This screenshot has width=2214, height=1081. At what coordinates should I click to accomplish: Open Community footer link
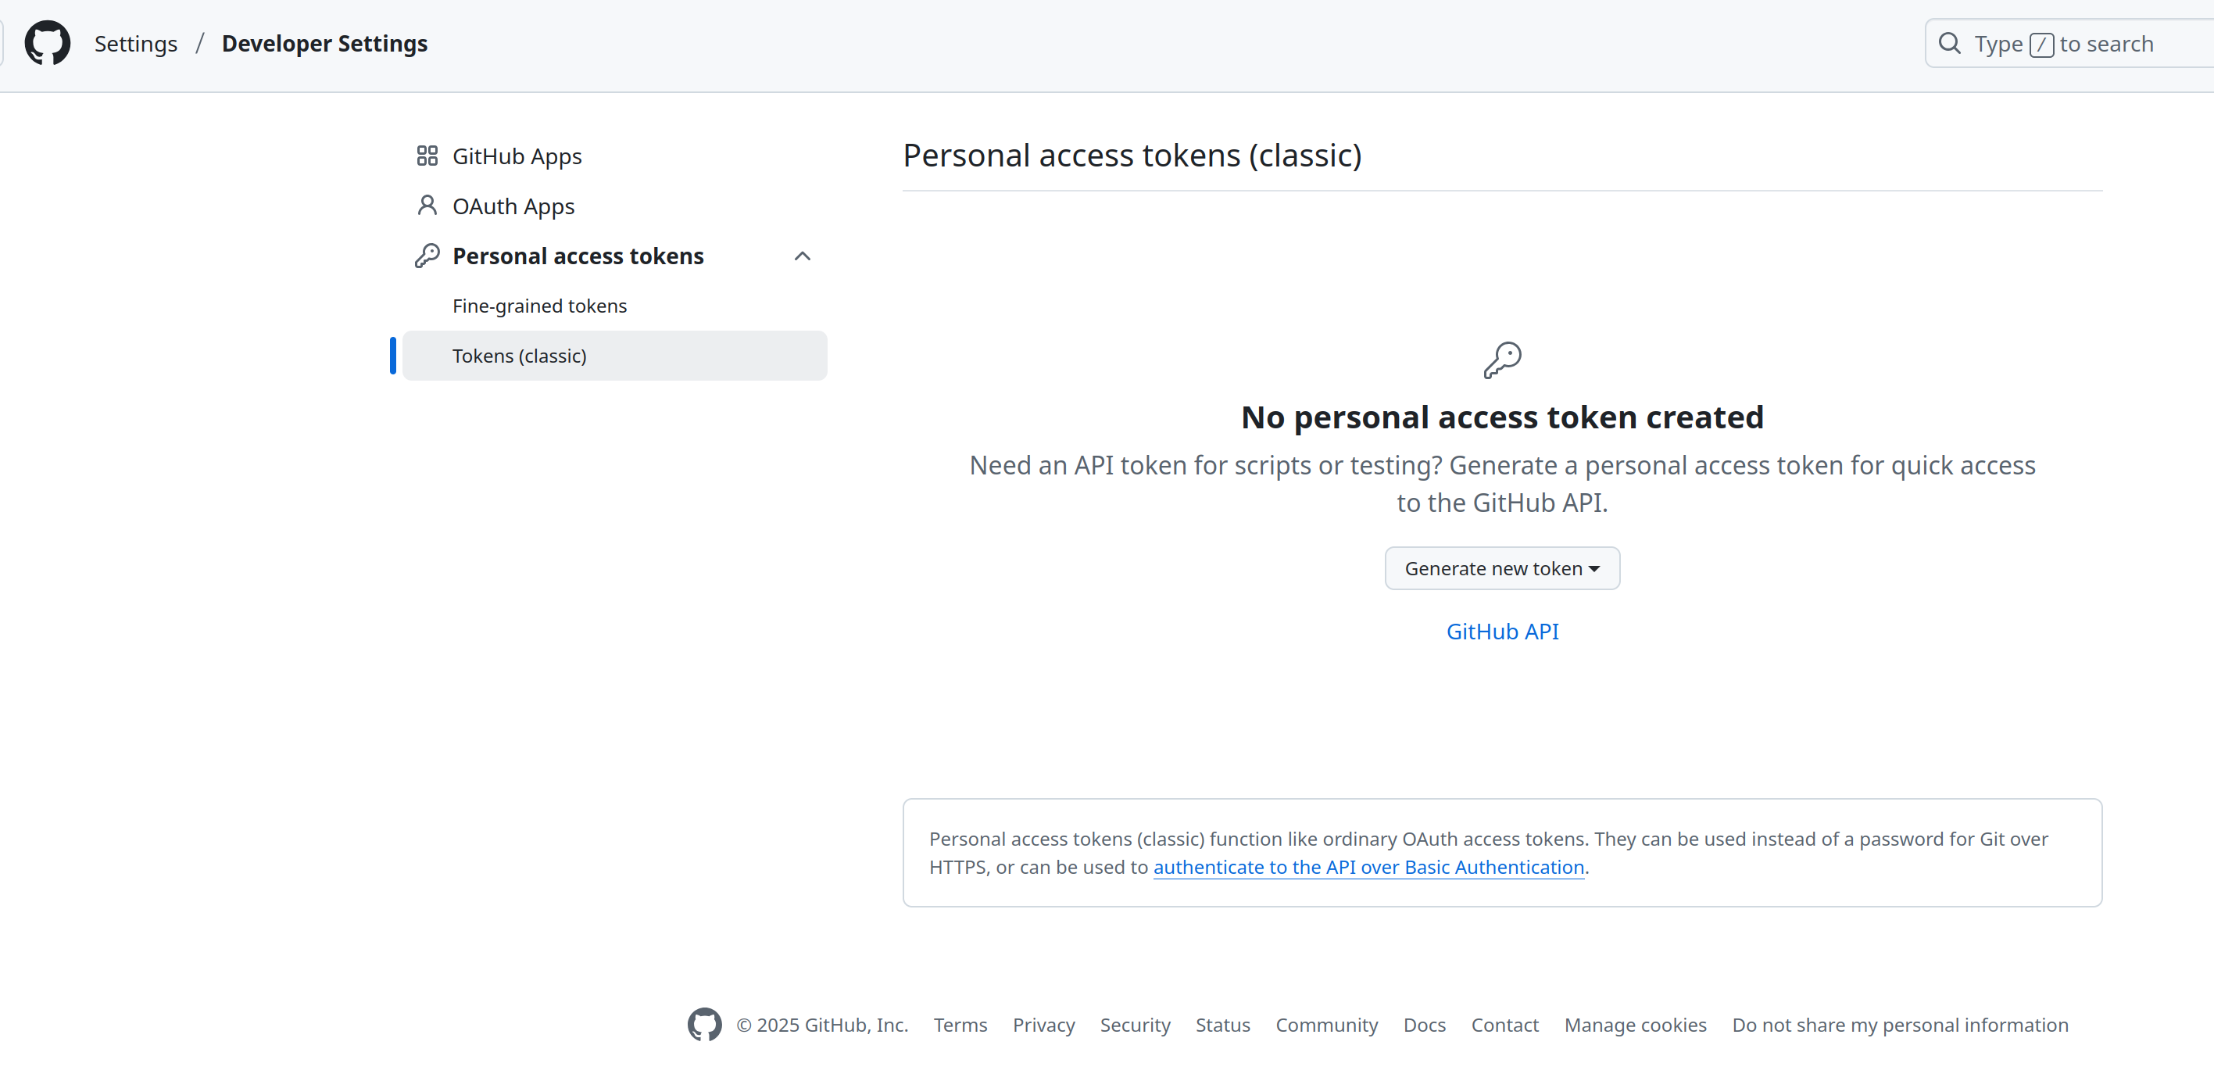[1326, 1026]
